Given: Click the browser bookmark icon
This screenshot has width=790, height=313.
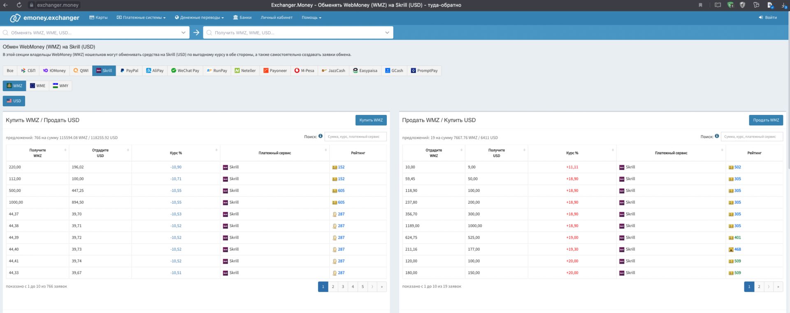Looking at the screenshot, I should tap(700, 5).
